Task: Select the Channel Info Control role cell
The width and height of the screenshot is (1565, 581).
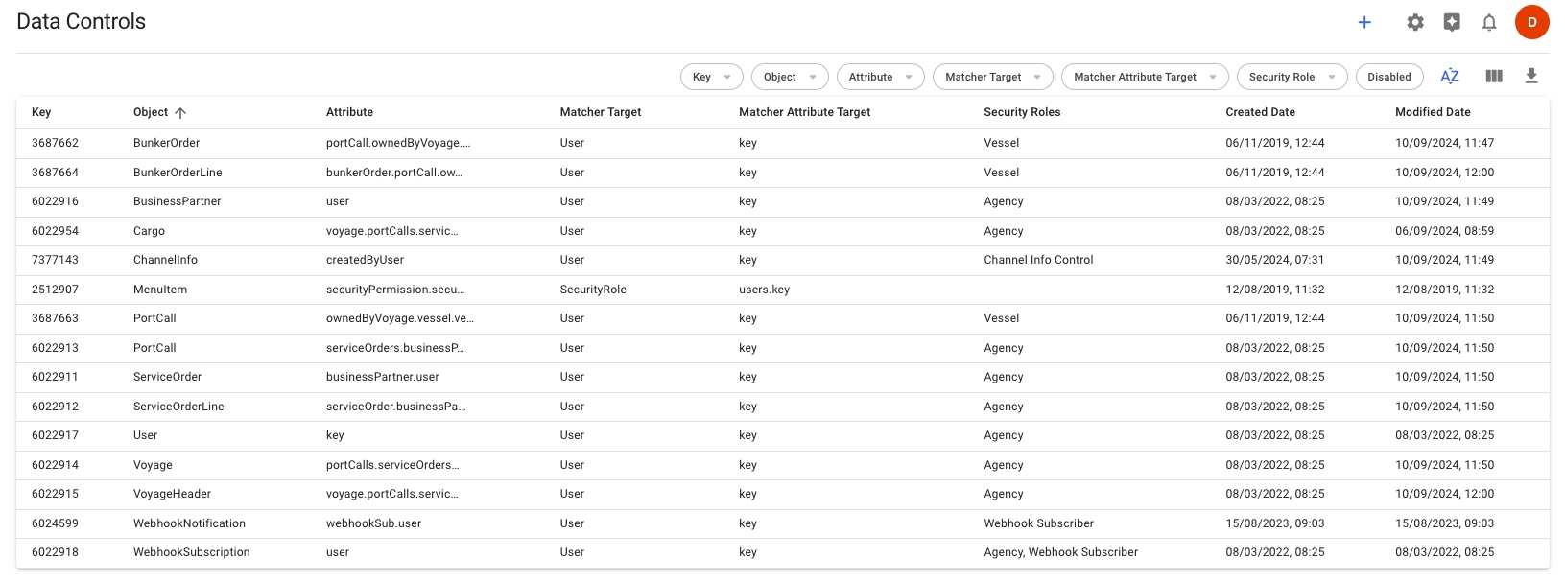Action: 1038,260
